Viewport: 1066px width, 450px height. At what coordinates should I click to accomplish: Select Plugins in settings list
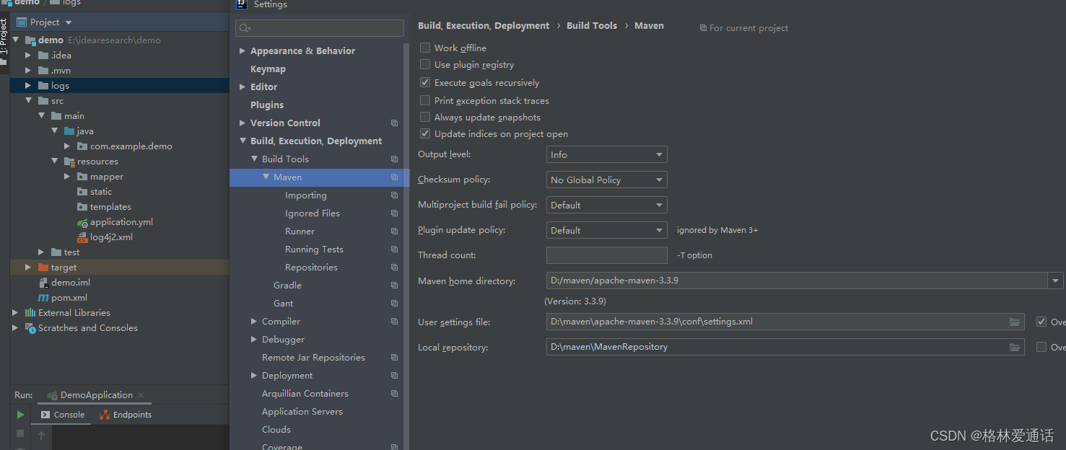pyautogui.click(x=267, y=105)
